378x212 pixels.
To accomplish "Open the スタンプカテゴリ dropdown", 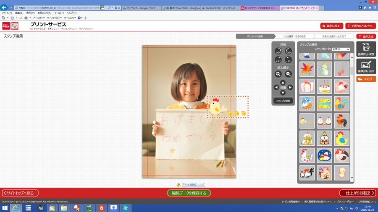I will coord(341,49).
